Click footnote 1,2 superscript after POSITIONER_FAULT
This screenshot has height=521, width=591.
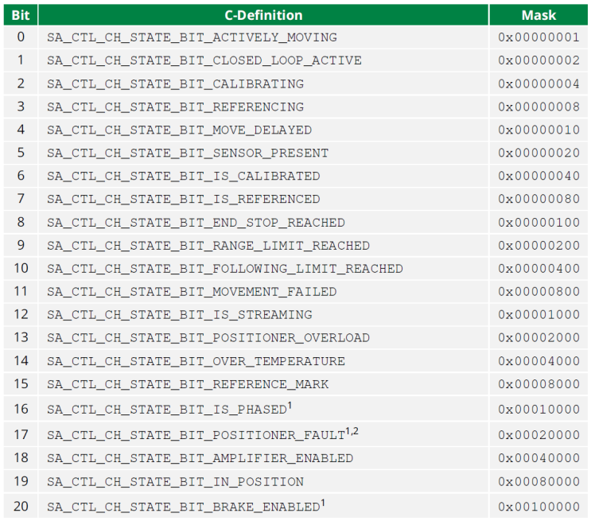coord(352,431)
